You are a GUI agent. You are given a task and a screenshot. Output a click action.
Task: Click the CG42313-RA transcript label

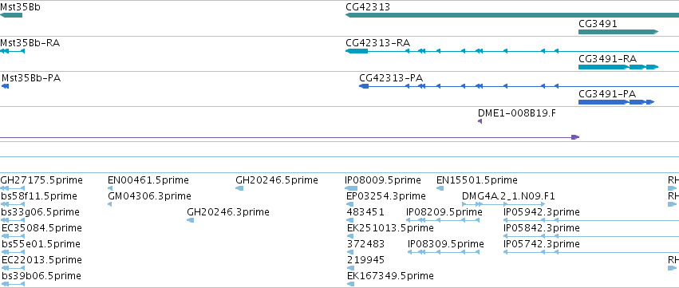coord(377,43)
